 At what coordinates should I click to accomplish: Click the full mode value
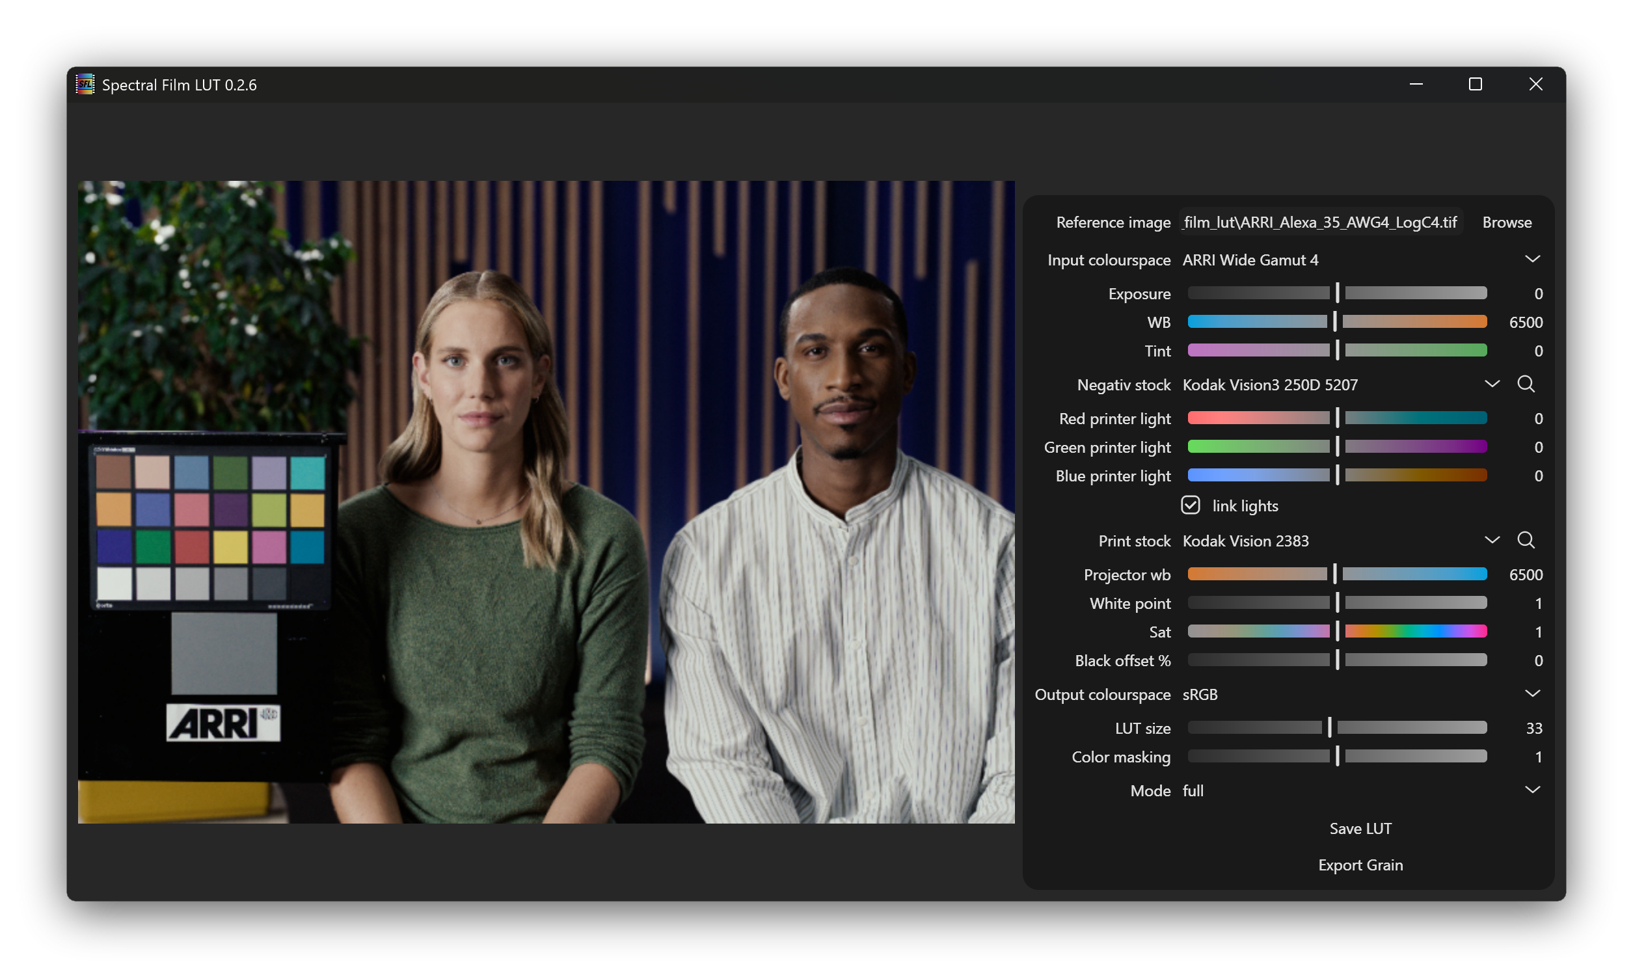[x=1193, y=790]
